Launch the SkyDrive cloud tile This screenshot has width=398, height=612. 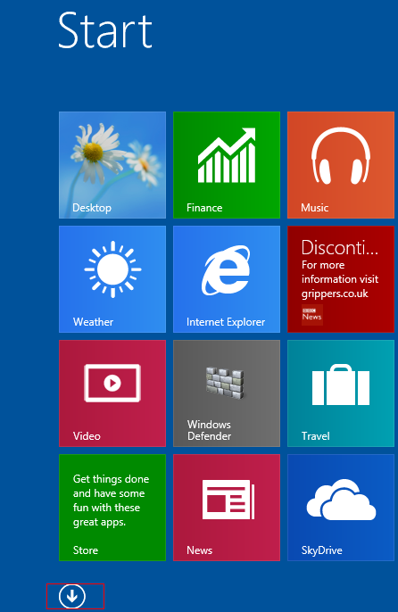pos(341,508)
